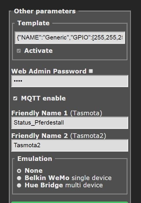Screen dimensions: 141x203
Task: Select the None emulation radio button
Action: (x=19, y=171)
